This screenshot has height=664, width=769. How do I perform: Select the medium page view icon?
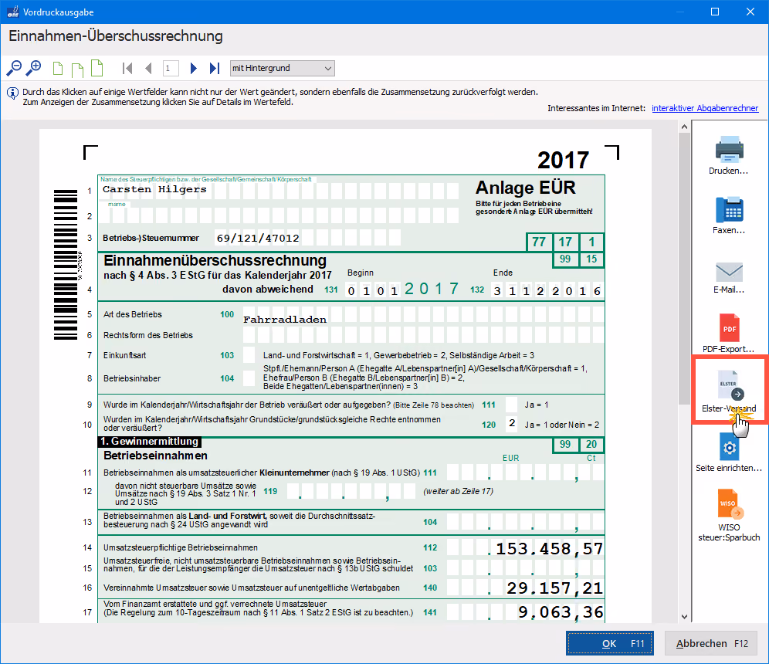click(x=77, y=69)
